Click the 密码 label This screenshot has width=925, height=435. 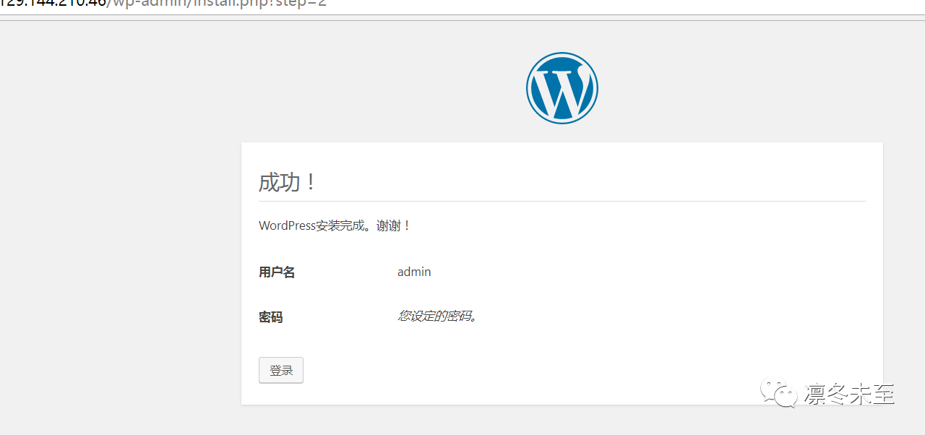click(x=271, y=317)
